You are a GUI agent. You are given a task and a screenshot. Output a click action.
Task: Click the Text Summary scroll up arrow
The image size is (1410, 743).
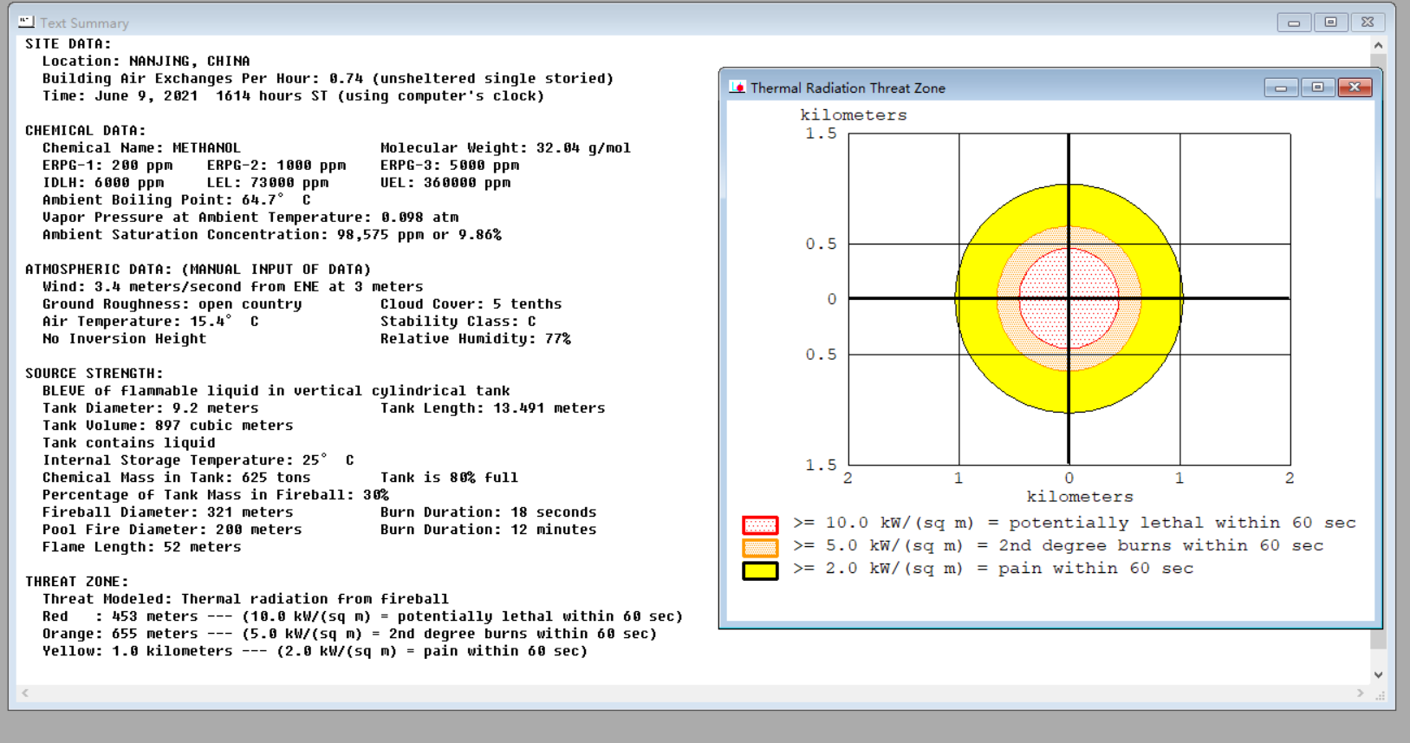1378,45
